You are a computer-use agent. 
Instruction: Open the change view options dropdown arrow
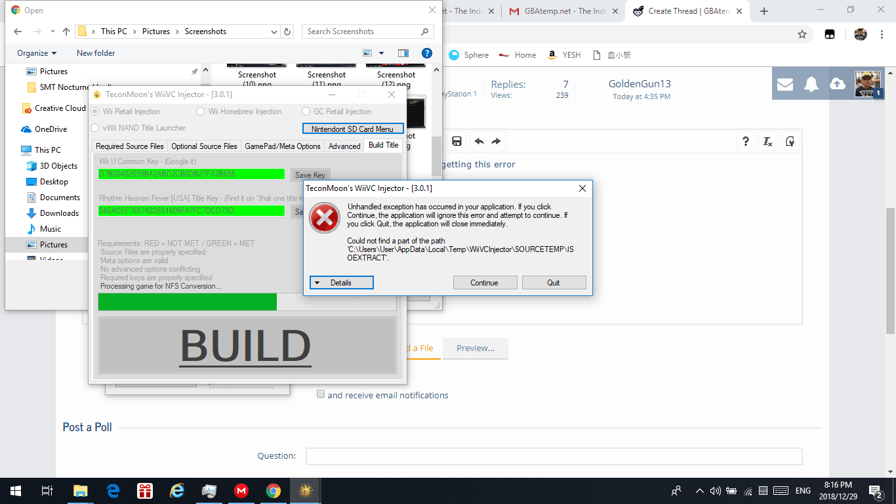[382, 53]
